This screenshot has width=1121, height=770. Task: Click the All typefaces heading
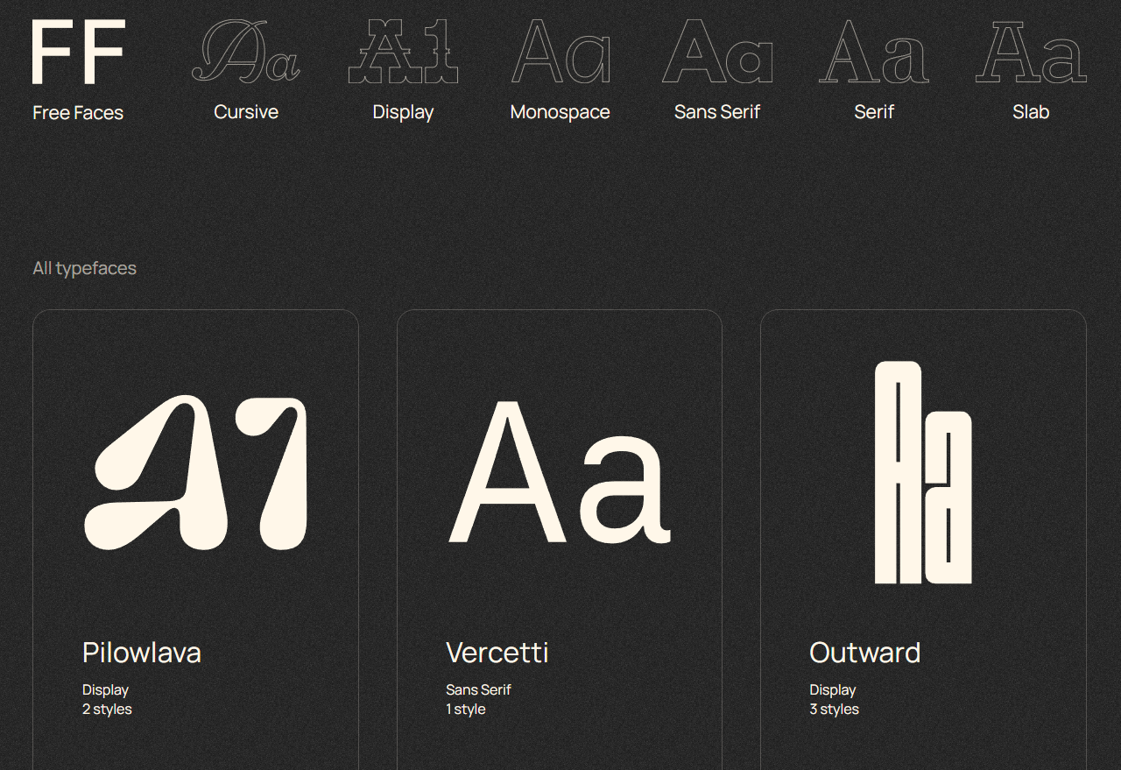coord(85,268)
